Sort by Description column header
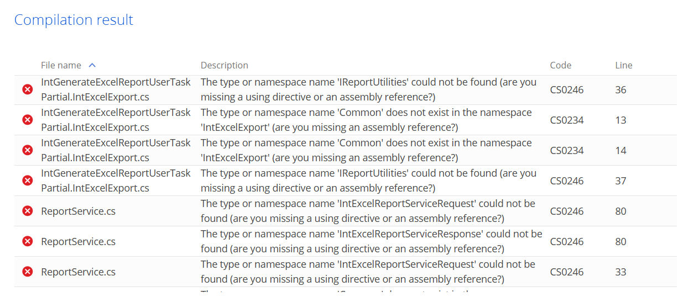The height and width of the screenshot is (297, 694). pyautogui.click(x=225, y=65)
